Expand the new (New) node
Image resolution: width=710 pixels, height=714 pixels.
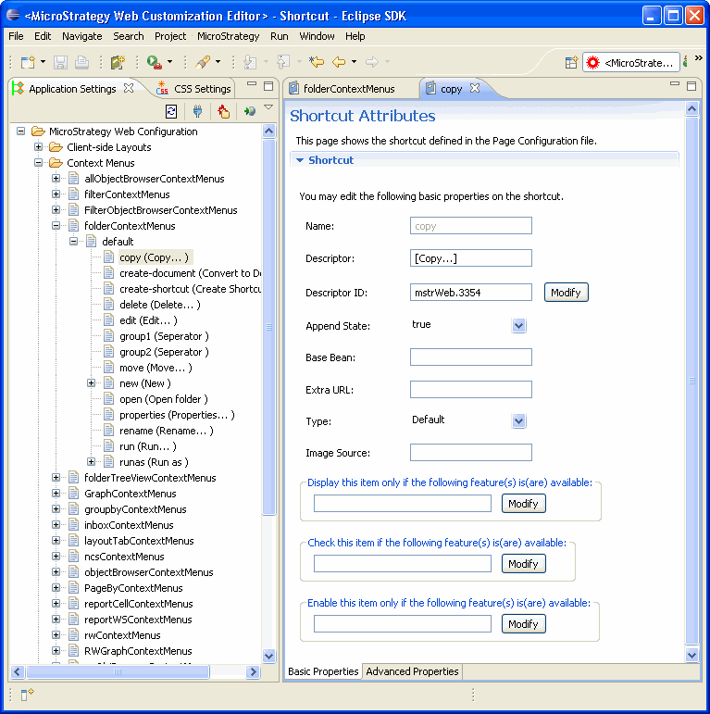tap(91, 383)
